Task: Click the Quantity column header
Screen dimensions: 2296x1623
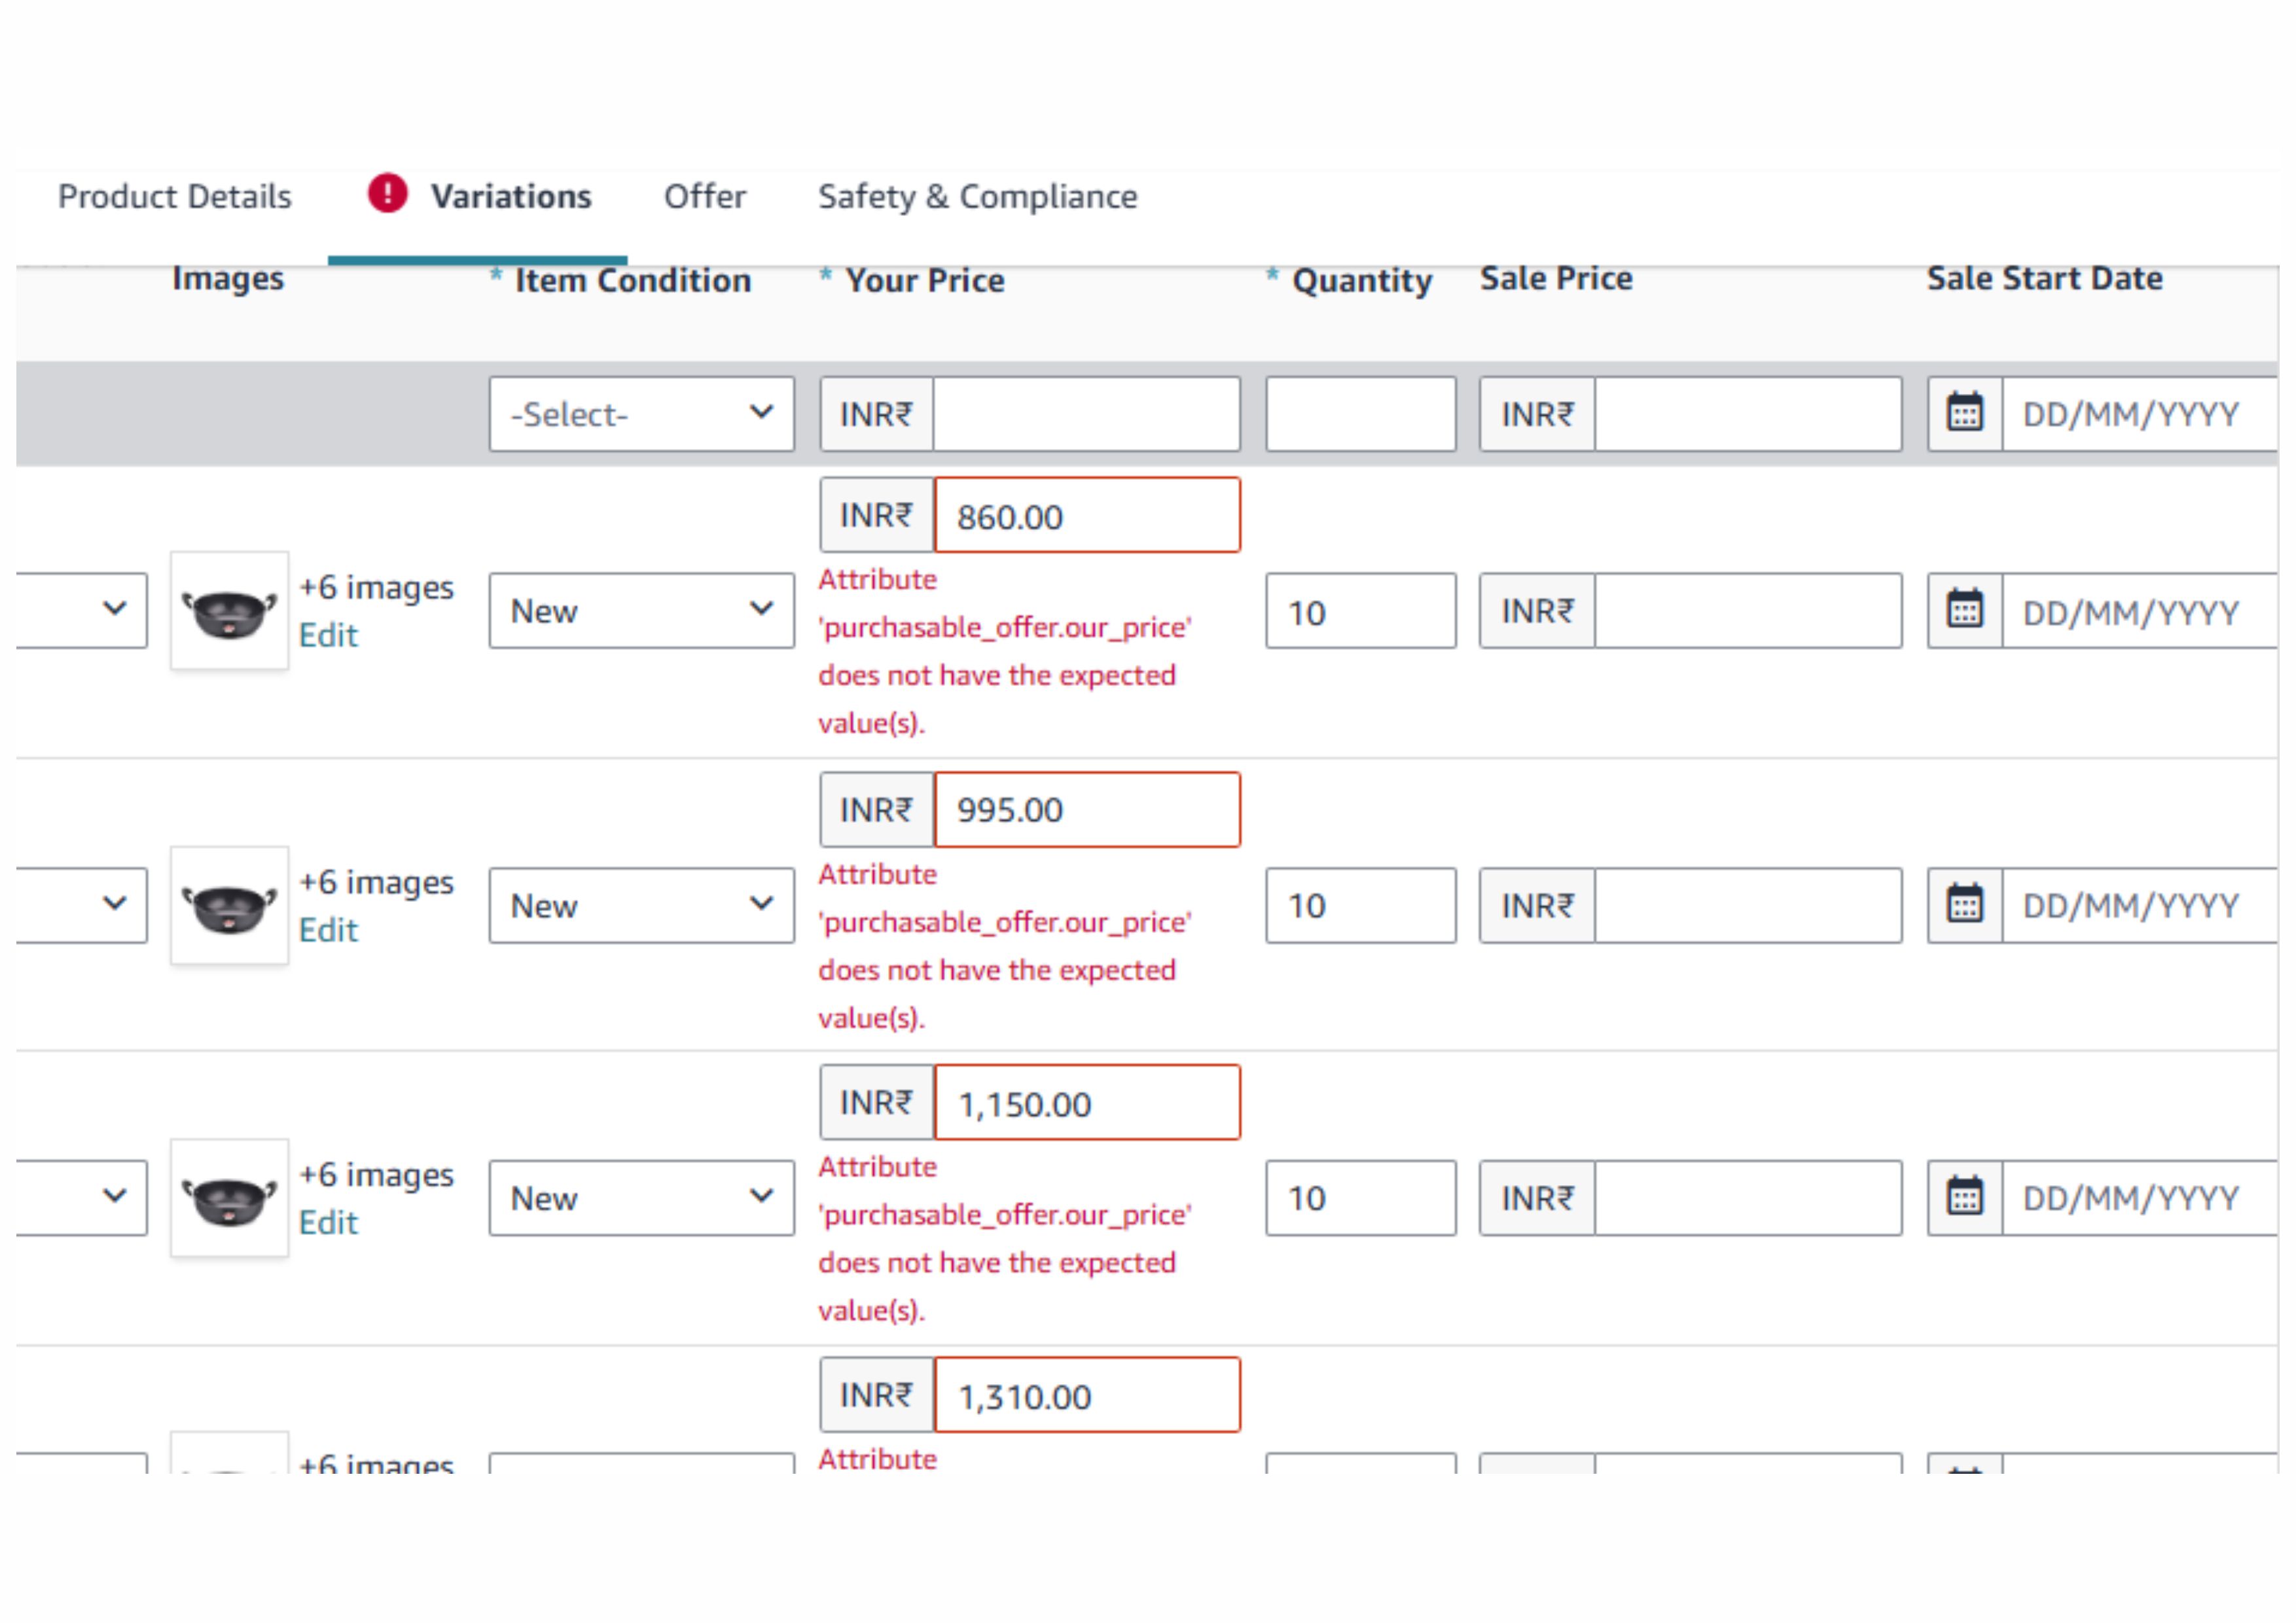Action: click(x=1362, y=282)
